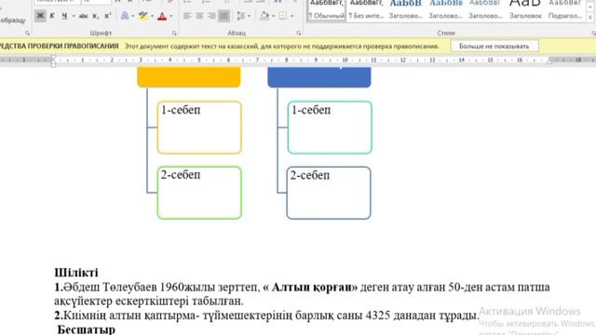Click the word Төлеубаев in text
Screen dimensions: 596x335
click(129, 288)
